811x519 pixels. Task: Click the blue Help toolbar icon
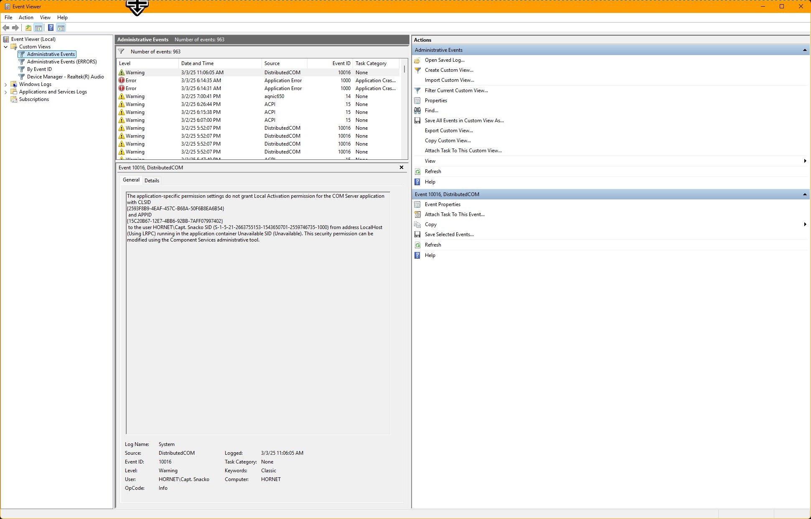pos(51,28)
